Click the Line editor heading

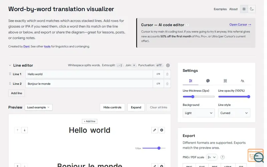pyautogui.click(x=23, y=65)
